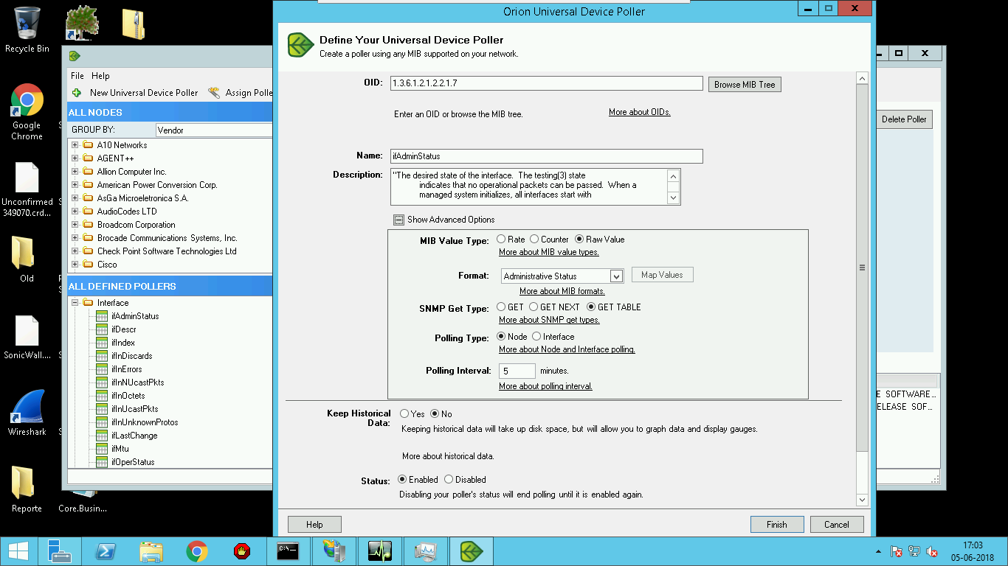Screen dimensions: 1008x566
Task: Open the Help menu in the menu bar
Action: pyautogui.click(x=100, y=76)
